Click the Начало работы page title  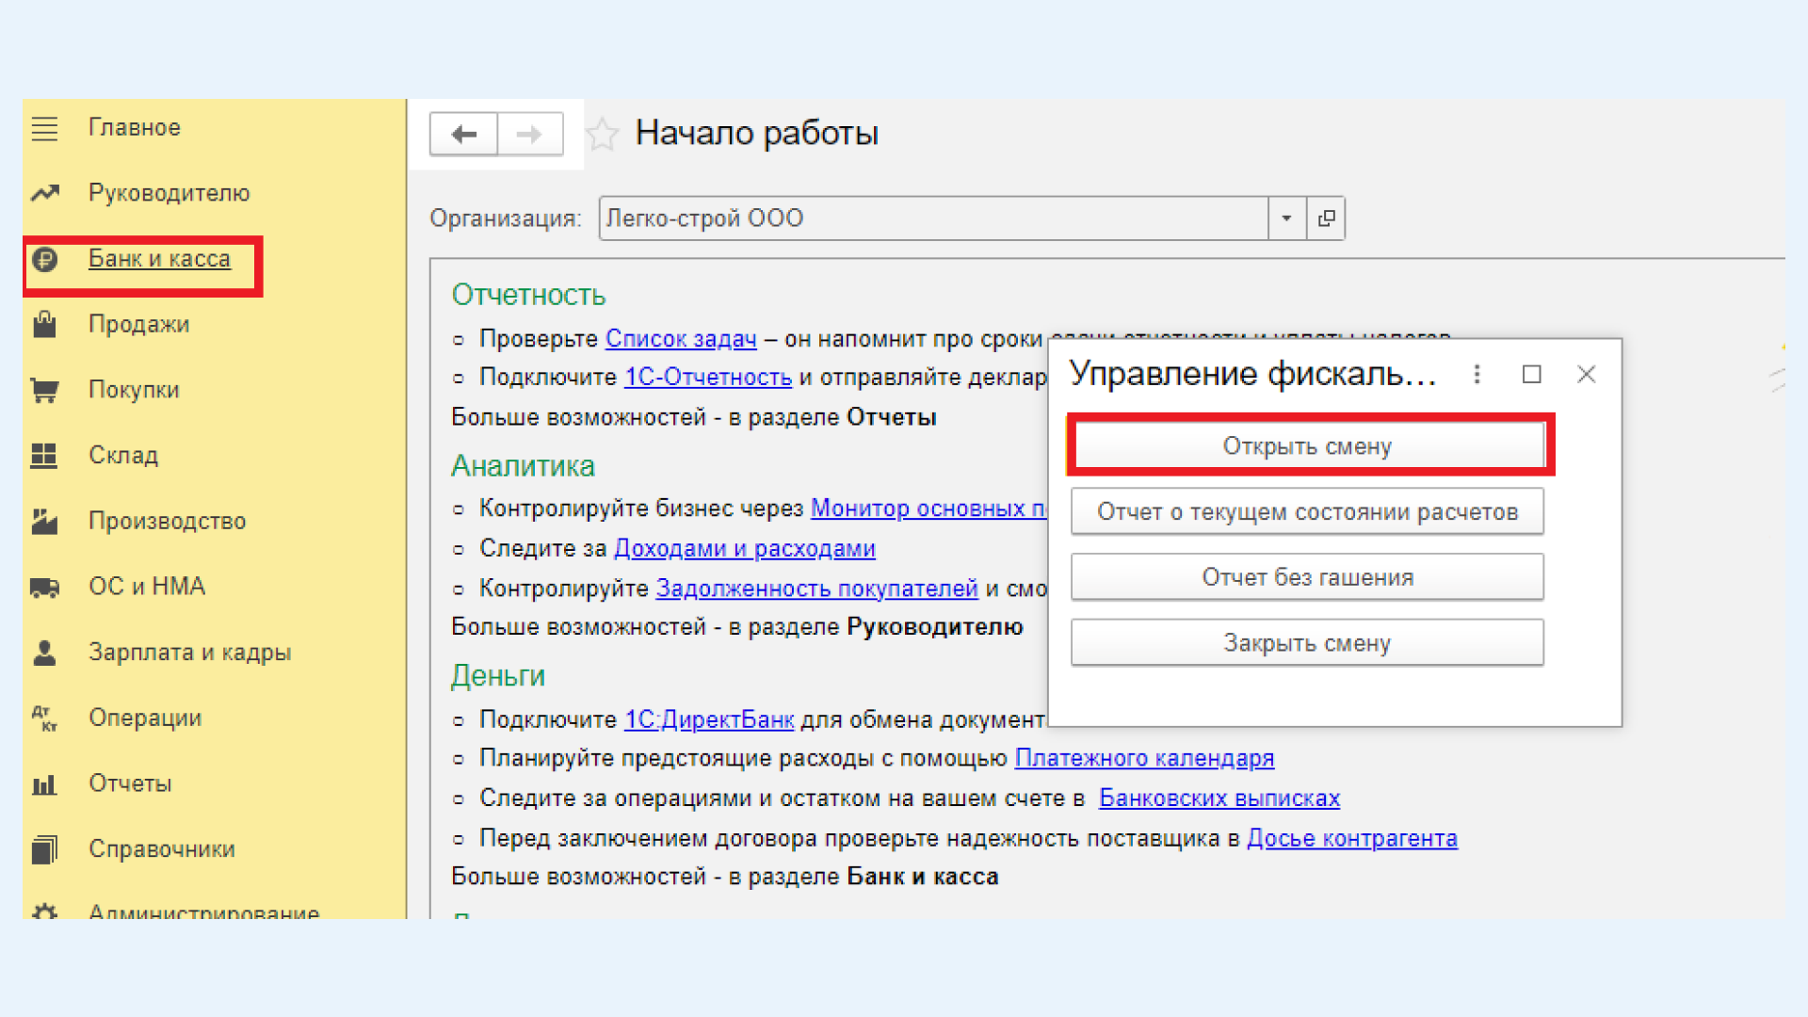coord(757,134)
